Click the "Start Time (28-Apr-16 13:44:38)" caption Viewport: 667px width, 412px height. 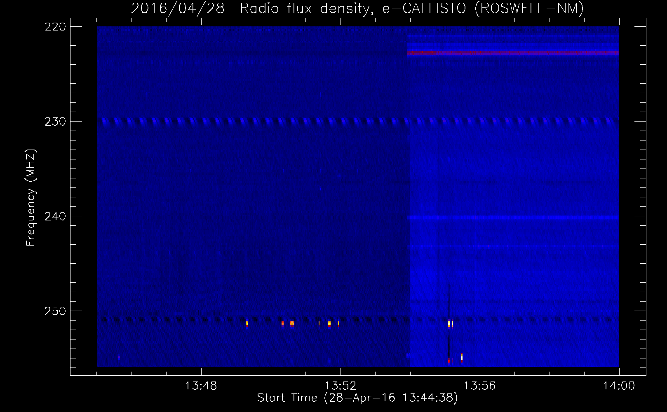pyautogui.click(x=357, y=398)
